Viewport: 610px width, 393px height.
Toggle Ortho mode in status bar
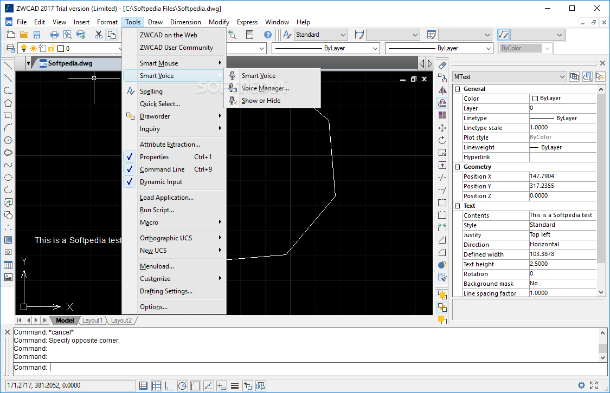[169, 385]
